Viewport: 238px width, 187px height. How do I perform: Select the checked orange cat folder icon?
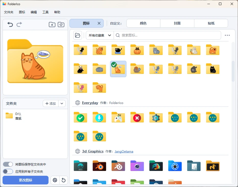click(118, 69)
